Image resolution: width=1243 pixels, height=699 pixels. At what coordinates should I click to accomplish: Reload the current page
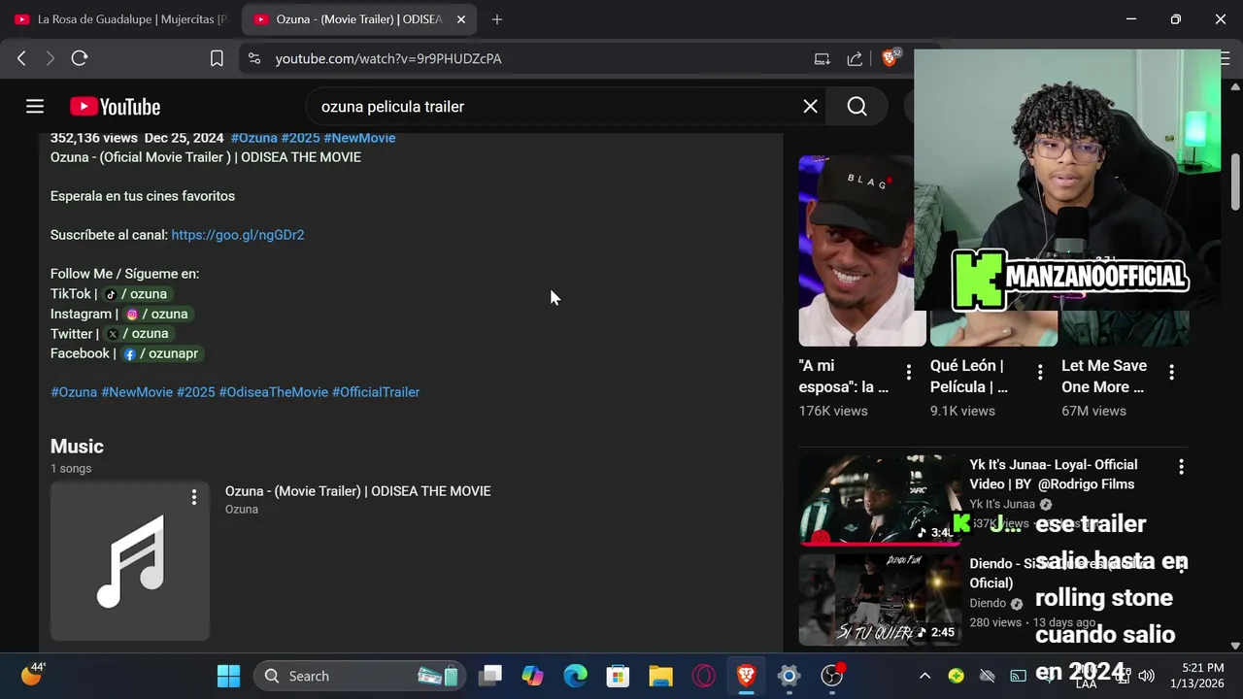pos(80,58)
